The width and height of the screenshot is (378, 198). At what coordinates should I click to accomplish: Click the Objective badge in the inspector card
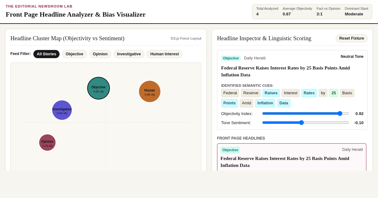[x=231, y=58]
